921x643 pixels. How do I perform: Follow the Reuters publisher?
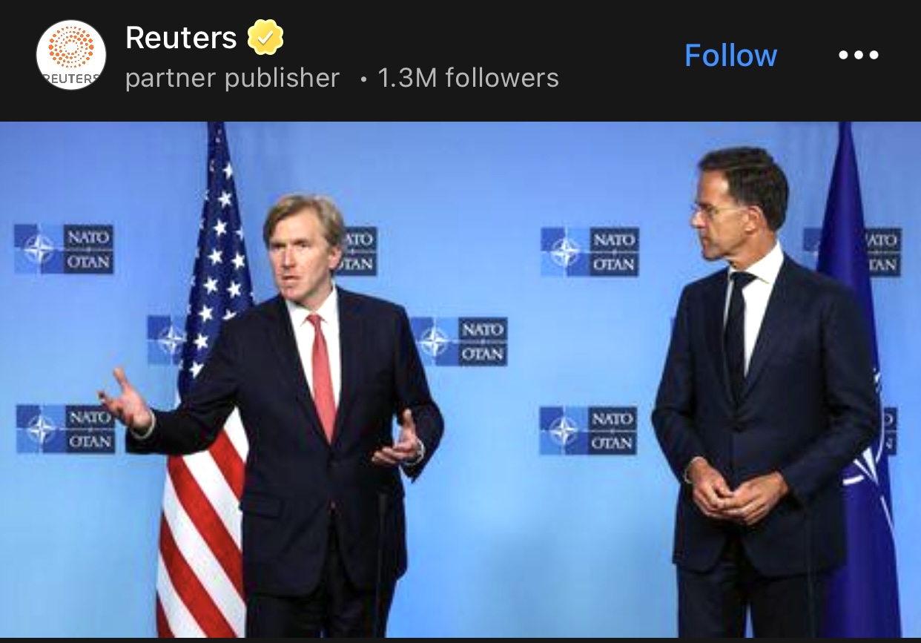[730, 55]
